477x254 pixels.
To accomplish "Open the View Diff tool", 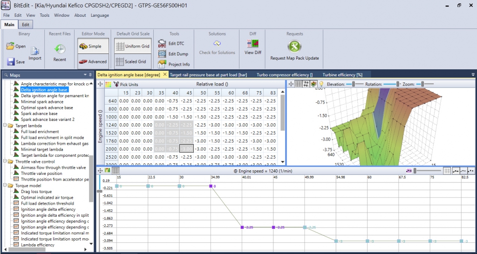I will click(253, 44).
